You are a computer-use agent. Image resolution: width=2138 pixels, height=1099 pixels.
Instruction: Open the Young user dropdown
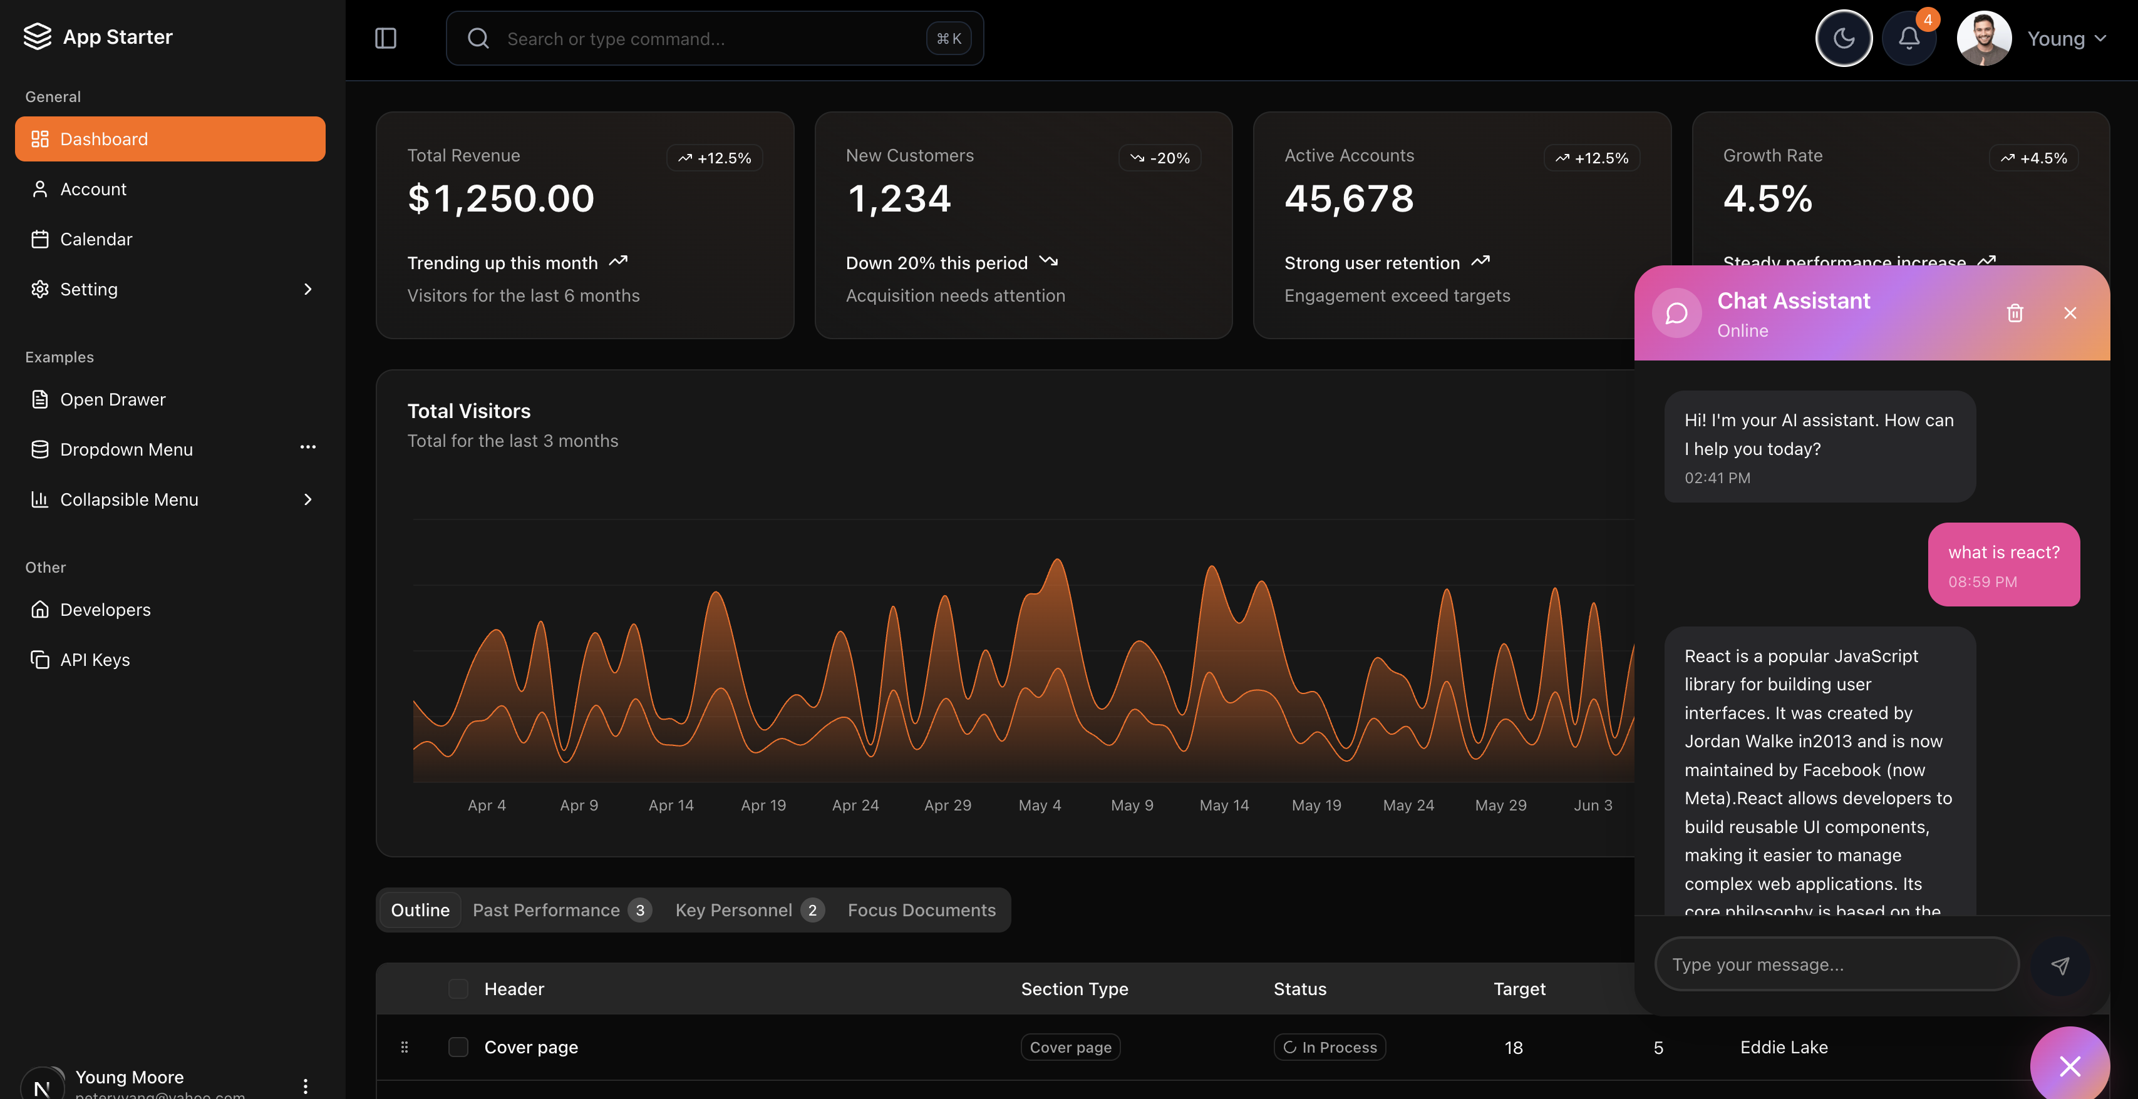pyautogui.click(x=2067, y=38)
